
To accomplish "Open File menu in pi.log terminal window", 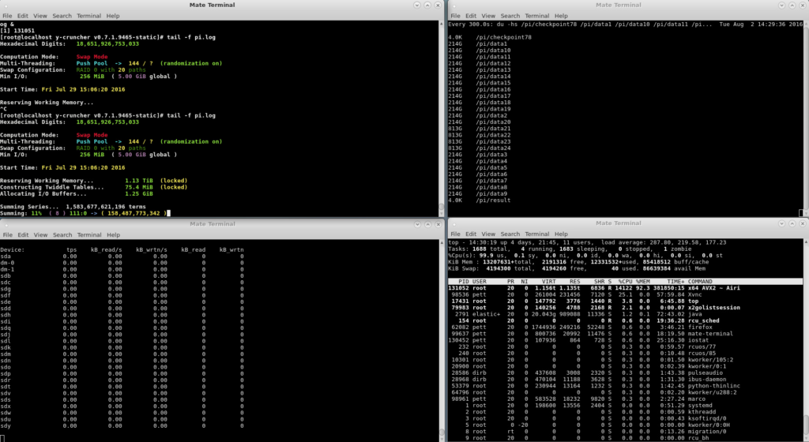I will [7, 16].
